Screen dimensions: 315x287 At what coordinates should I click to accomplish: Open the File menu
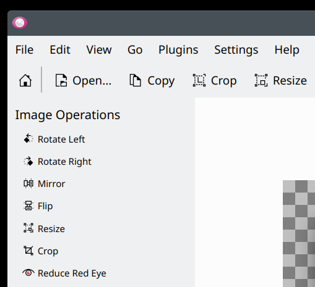tap(24, 50)
